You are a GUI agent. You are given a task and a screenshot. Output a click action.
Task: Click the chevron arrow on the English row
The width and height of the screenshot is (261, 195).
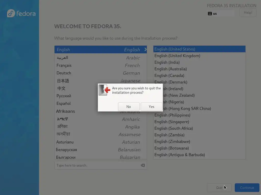[145, 50]
